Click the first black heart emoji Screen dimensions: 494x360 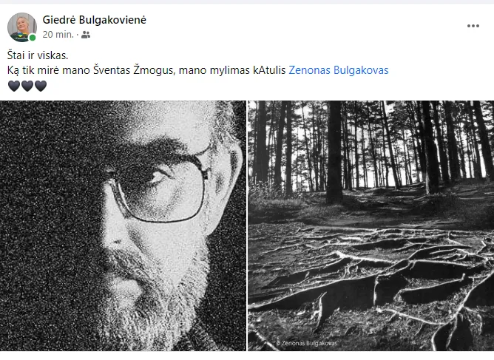(14, 86)
